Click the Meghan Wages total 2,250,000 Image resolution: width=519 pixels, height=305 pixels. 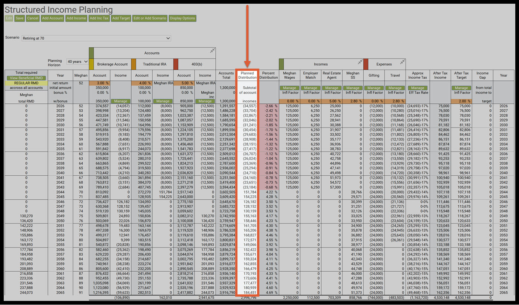[x=291, y=298]
